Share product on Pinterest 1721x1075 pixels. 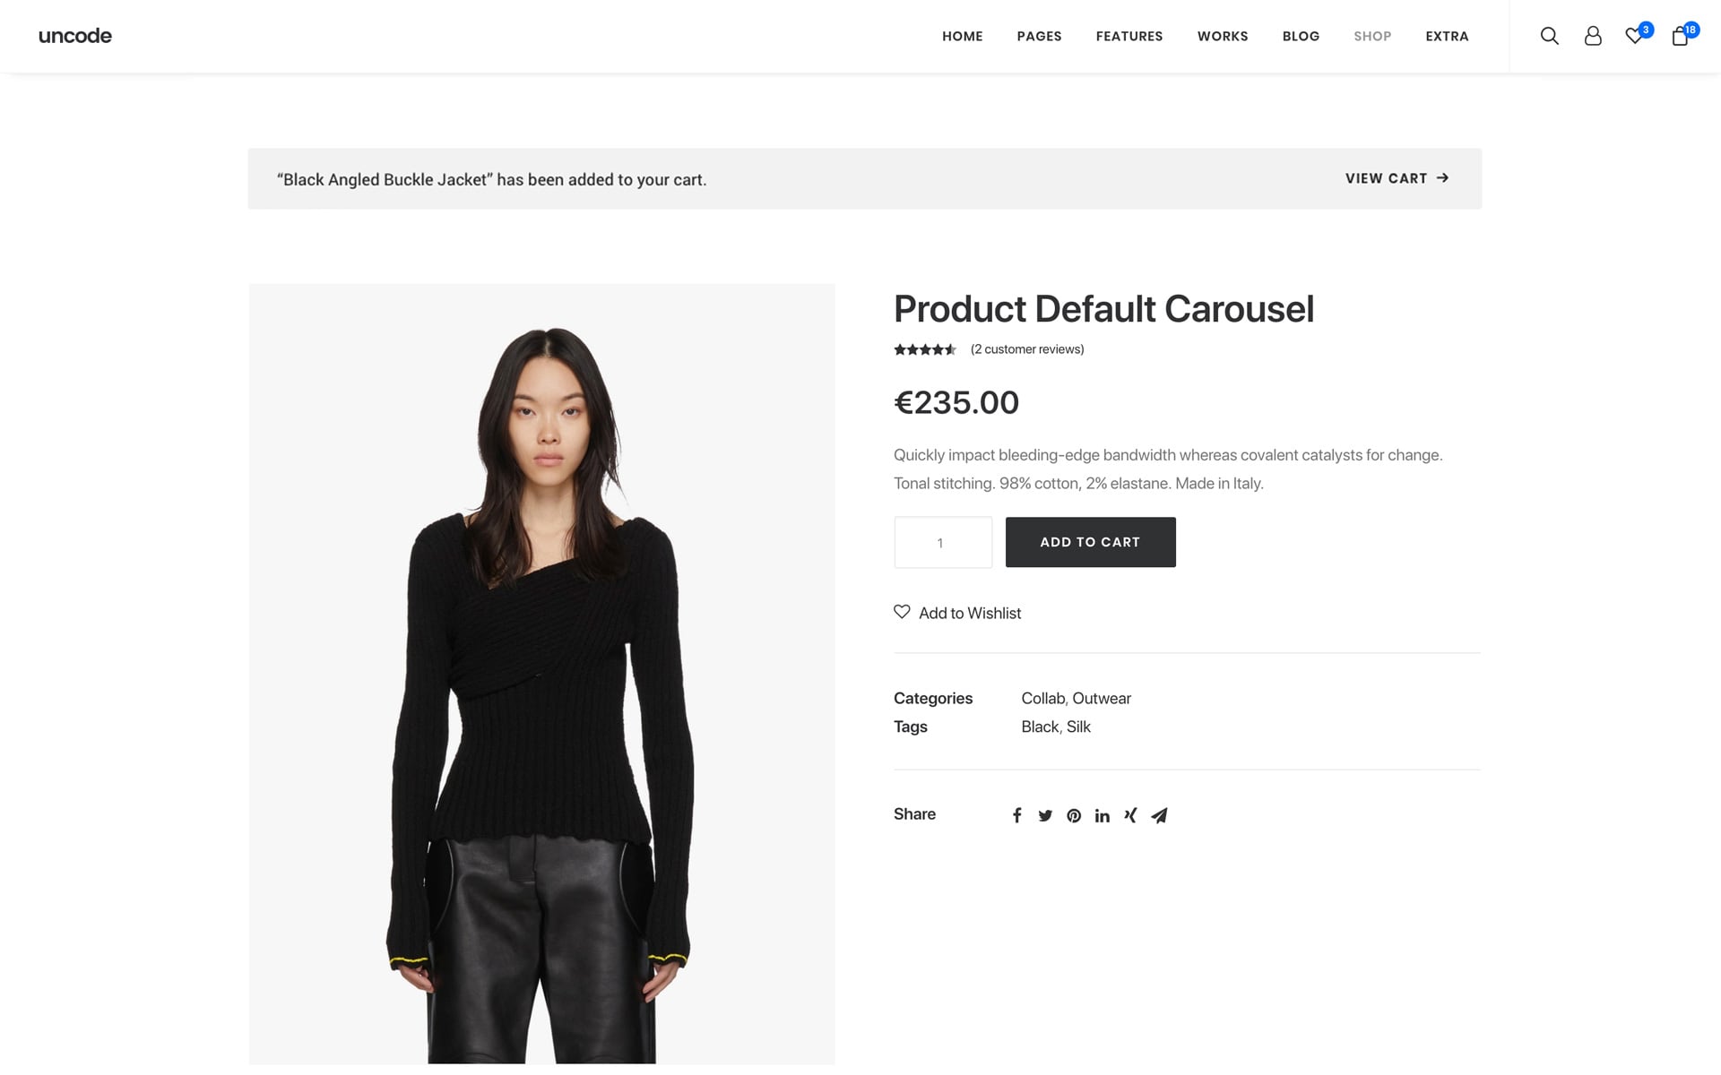pos(1074,815)
